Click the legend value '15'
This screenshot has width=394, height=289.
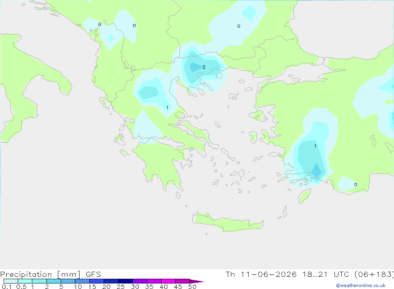pyautogui.click(x=92, y=287)
